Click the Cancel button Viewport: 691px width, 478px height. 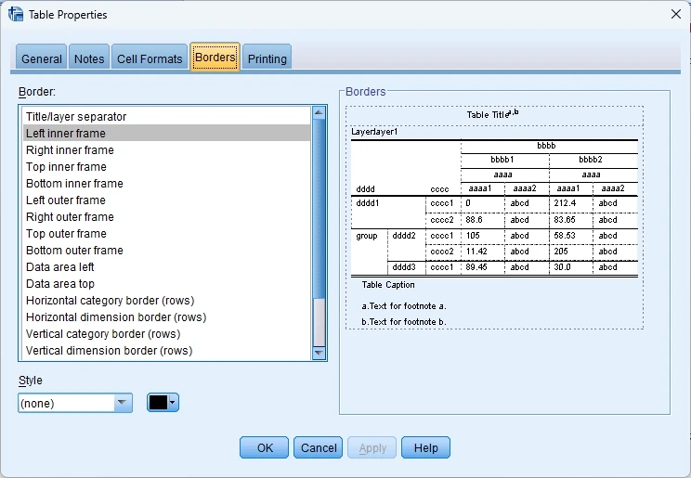(319, 447)
